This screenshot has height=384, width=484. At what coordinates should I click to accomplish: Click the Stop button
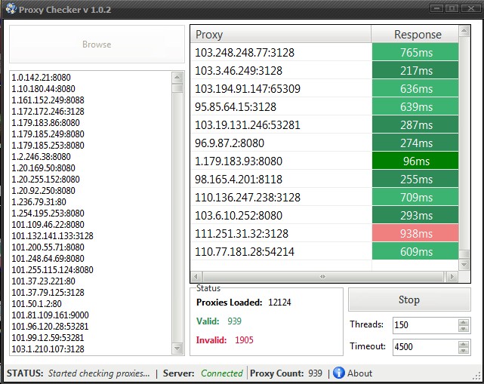point(408,300)
